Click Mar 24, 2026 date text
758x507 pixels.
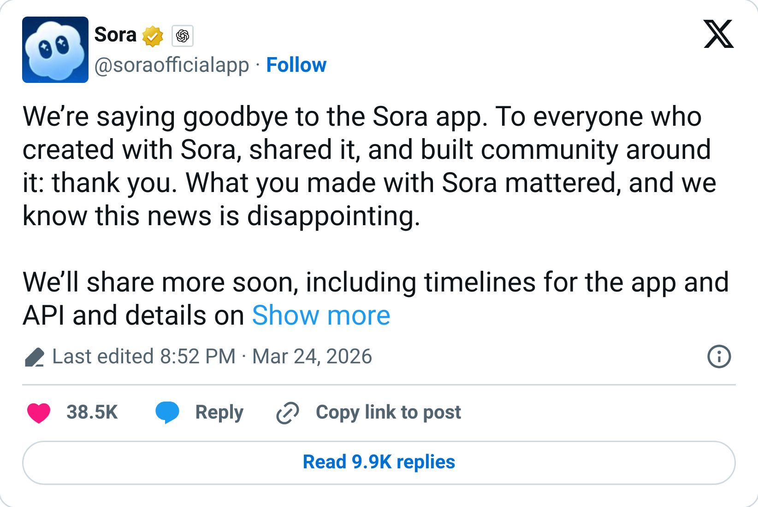[312, 356]
